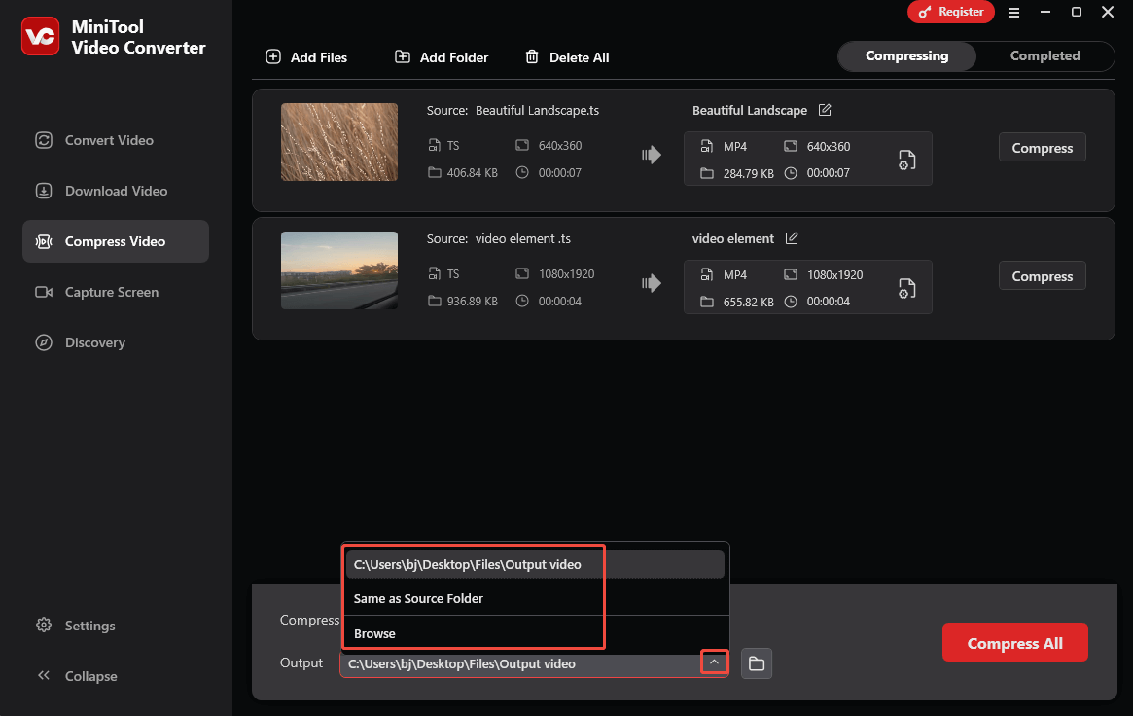Screen dimensions: 1133x716
Task: Click the MiniTool Video Converter logo
Action: (x=41, y=36)
